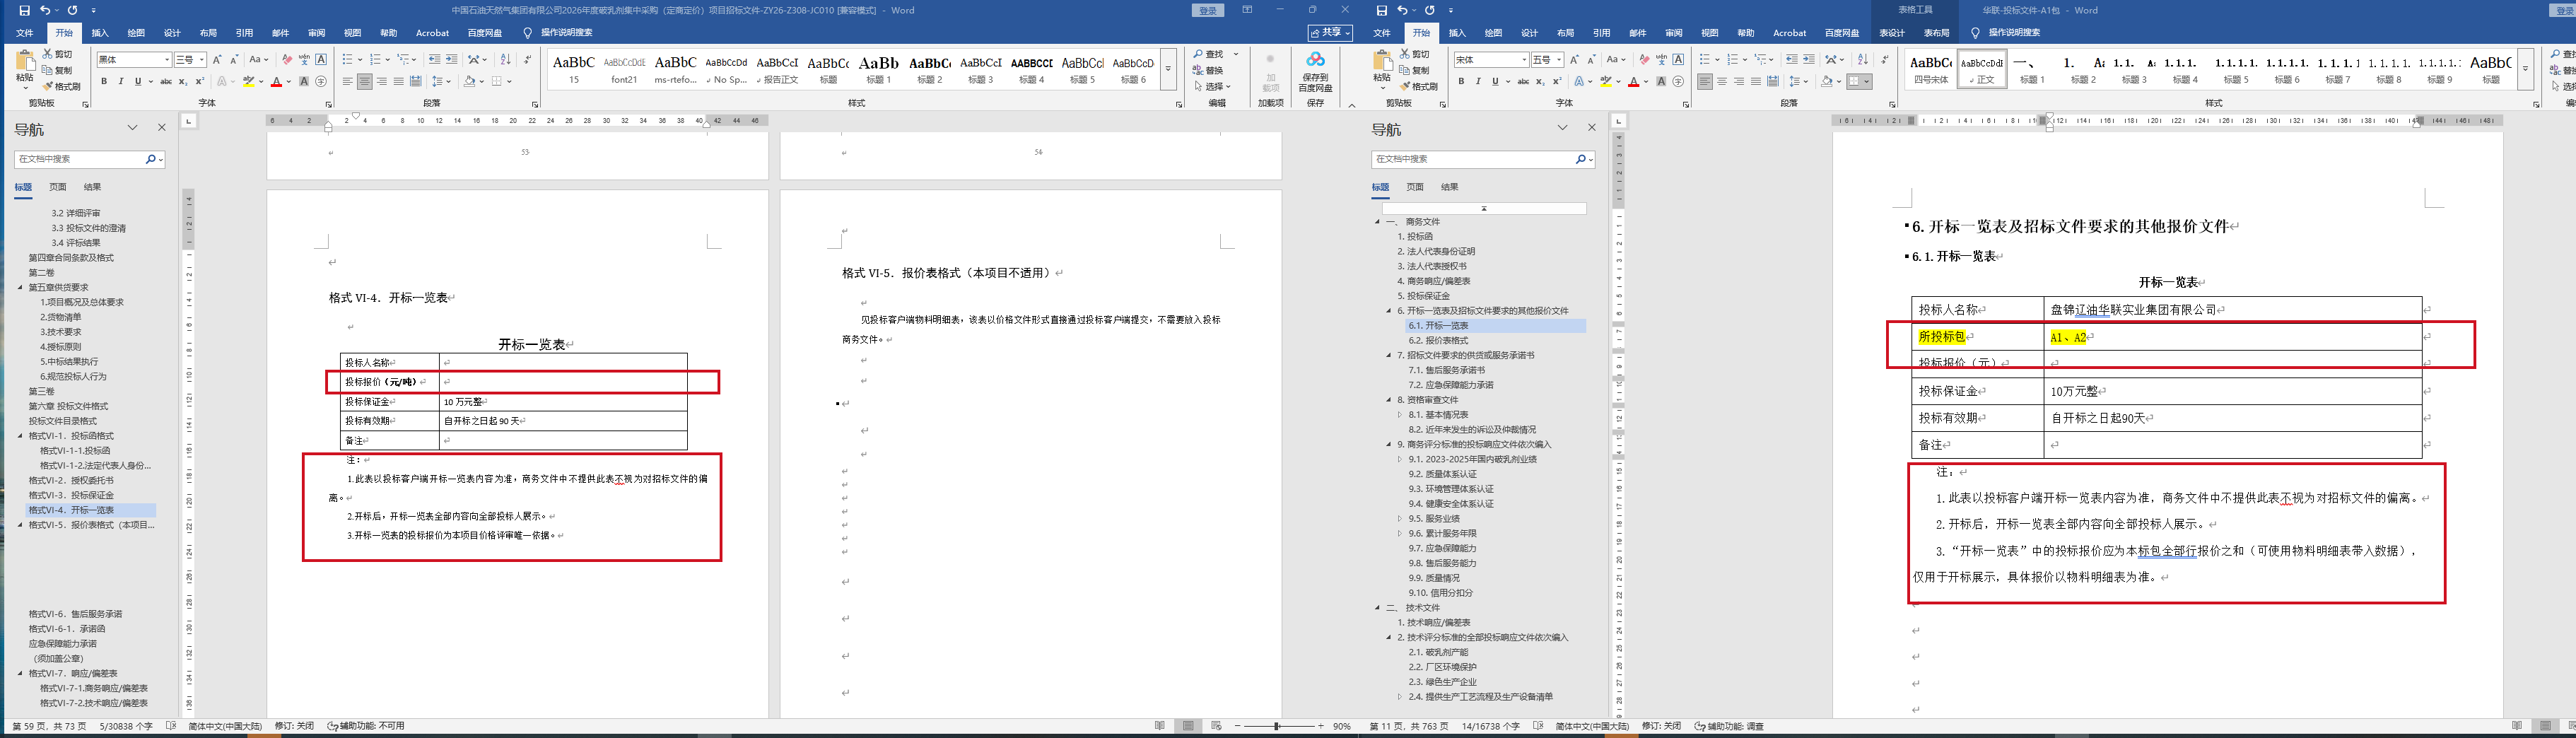Decrease indent in the left Word window
Image resolution: width=2576 pixels, height=738 pixels.
pyautogui.click(x=434, y=60)
